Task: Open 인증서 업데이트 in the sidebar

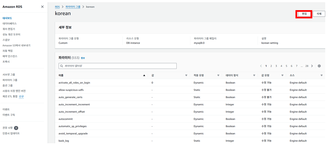Action: click(x=11, y=133)
